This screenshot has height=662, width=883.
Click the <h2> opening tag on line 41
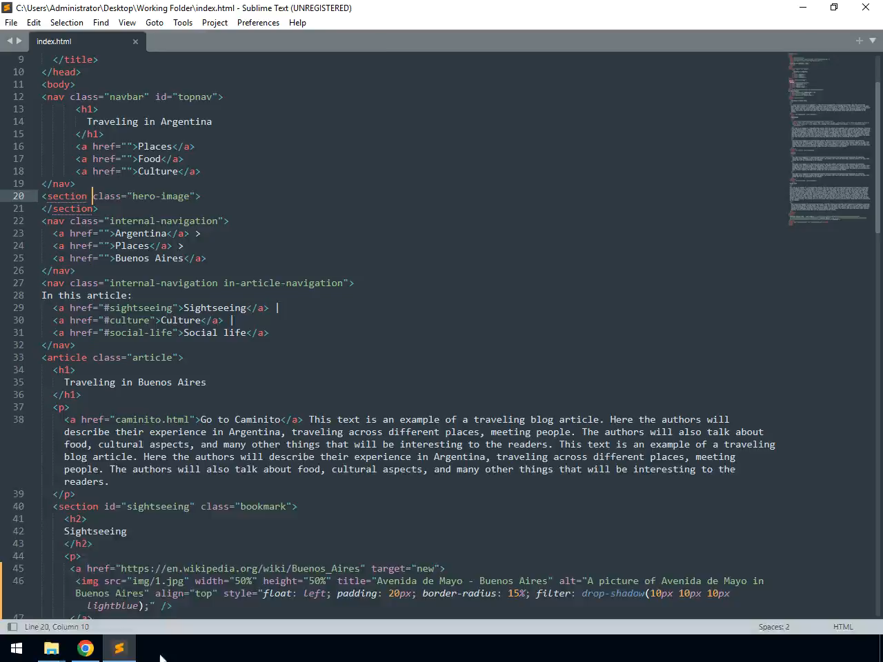[x=75, y=519]
